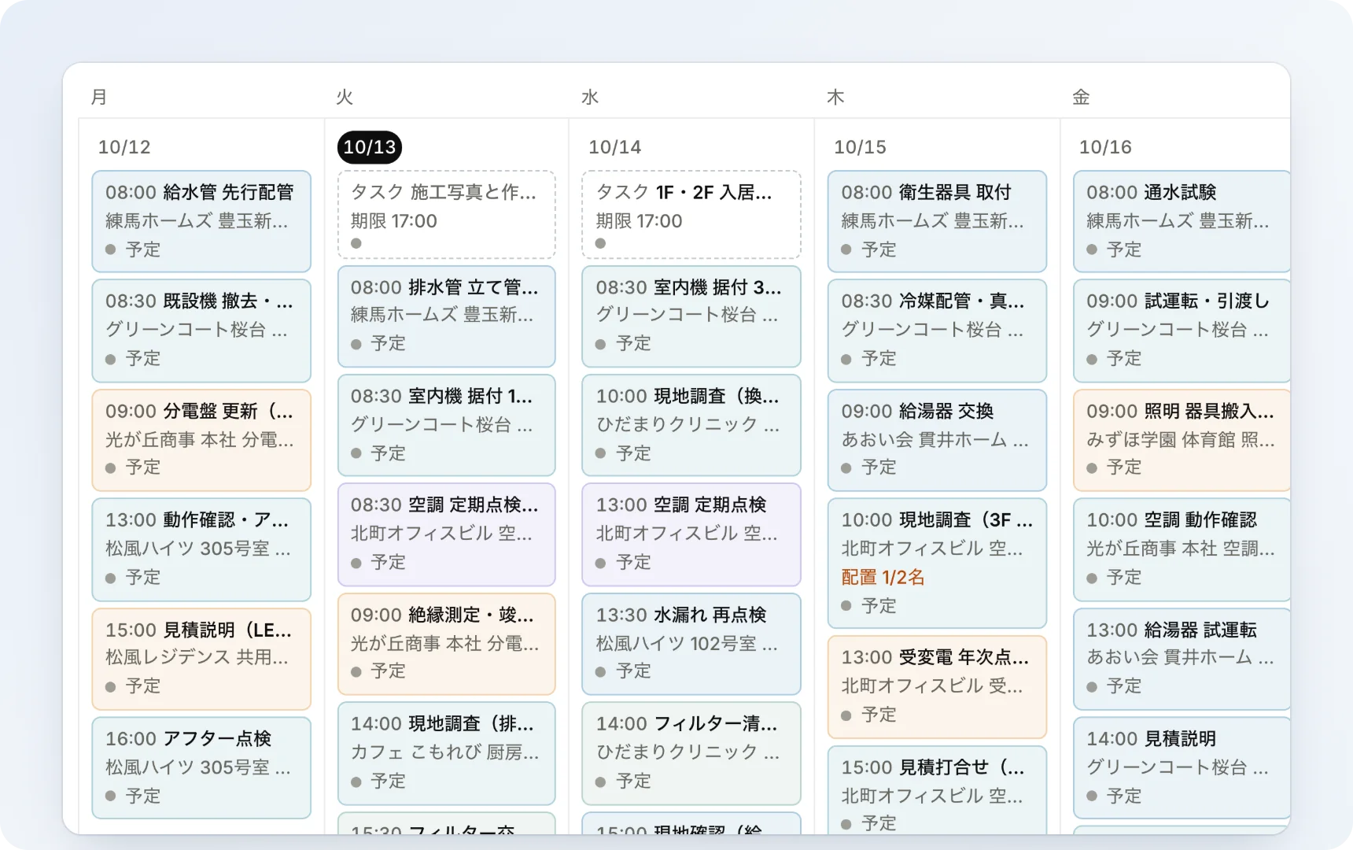The width and height of the screenshot is (1353, 850).
Task: Select the 10/15 date label
Action: click(x=860, y=147)
